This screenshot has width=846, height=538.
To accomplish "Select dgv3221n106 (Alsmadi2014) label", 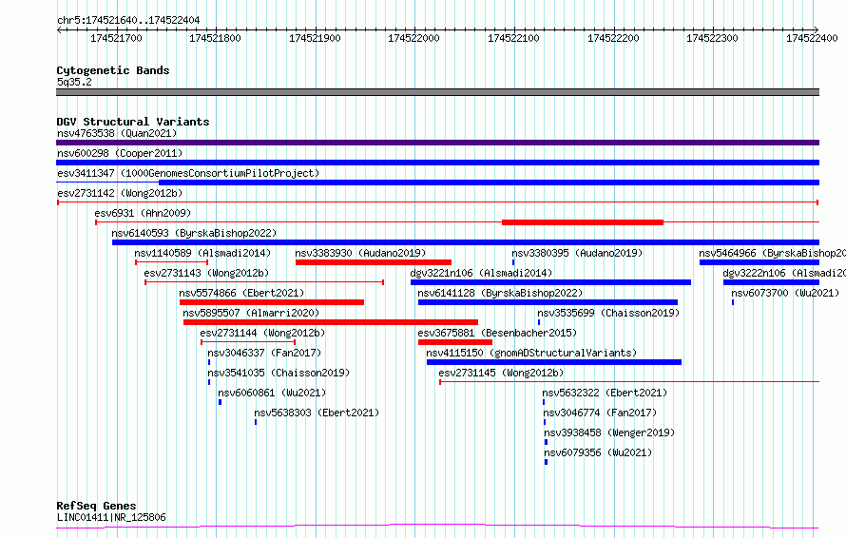I will coord(481,273).
